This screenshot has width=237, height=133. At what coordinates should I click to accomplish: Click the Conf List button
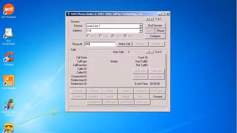click(142, 102)
